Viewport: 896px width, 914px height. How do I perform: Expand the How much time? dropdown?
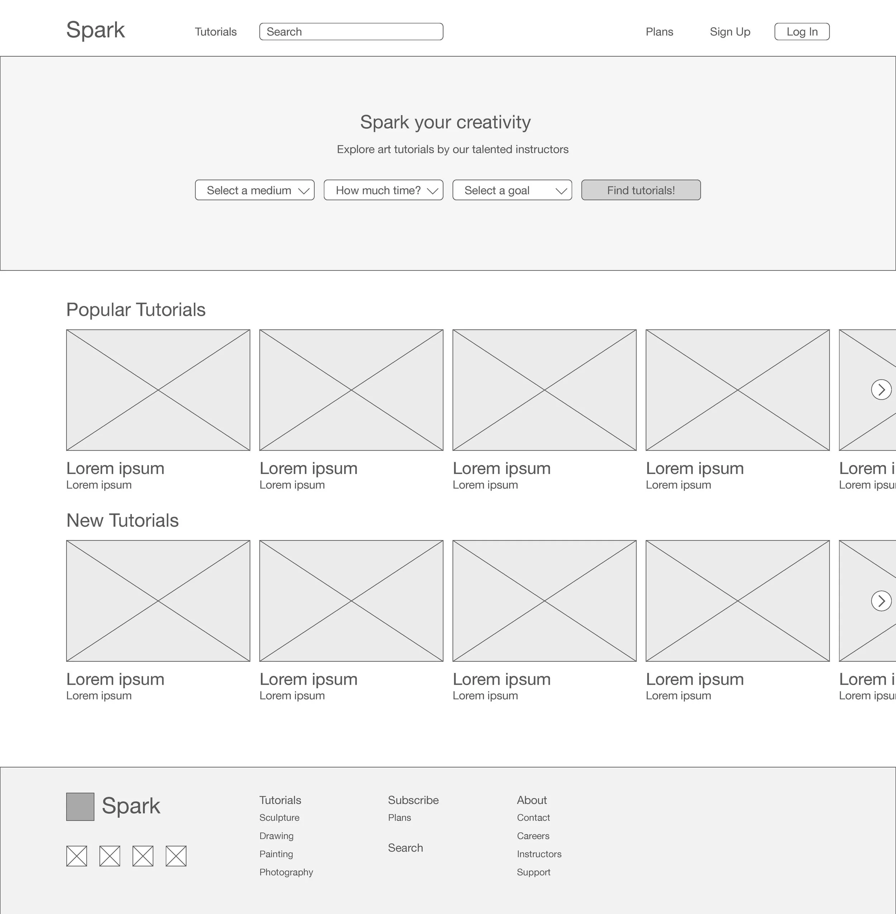(383, 190)
